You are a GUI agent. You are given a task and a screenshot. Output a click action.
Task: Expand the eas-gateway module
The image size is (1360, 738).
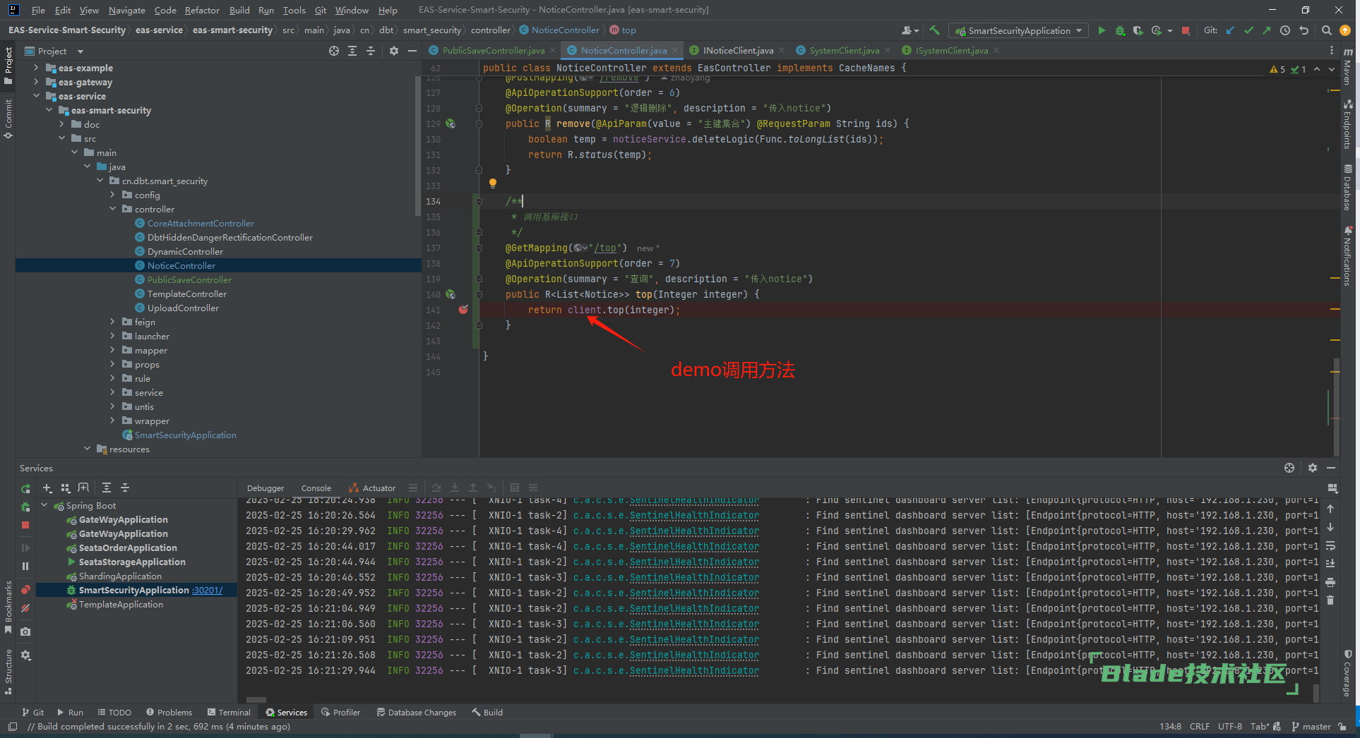click(36, 82)
